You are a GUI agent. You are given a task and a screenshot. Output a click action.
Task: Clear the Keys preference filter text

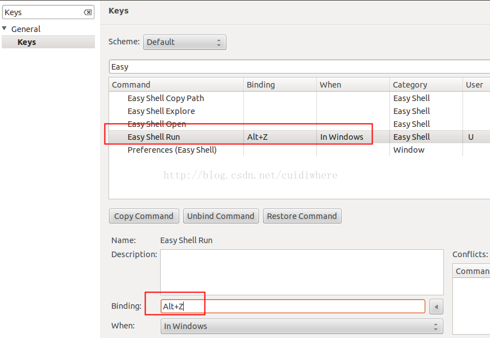[x=88, y=12]
